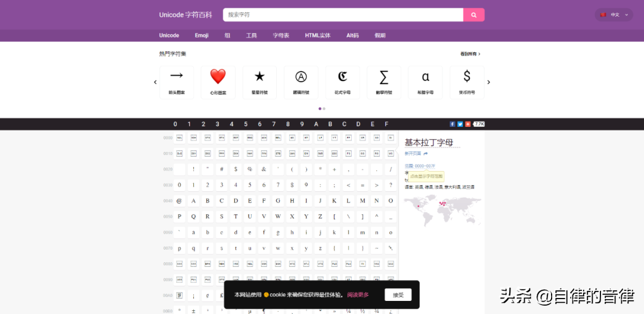Select the = equals sign cell
644x314 pixels.
click(363, 185)
